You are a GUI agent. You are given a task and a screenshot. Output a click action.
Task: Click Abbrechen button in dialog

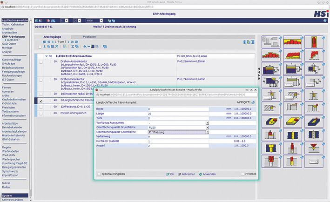187,174
